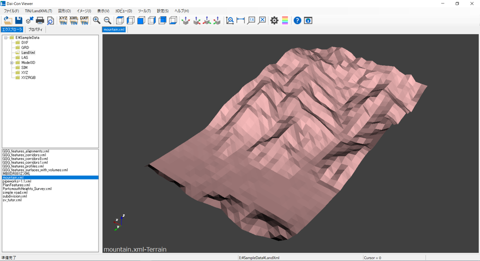
Task: Open the 図形(O) menu
Action: point(64,10)
